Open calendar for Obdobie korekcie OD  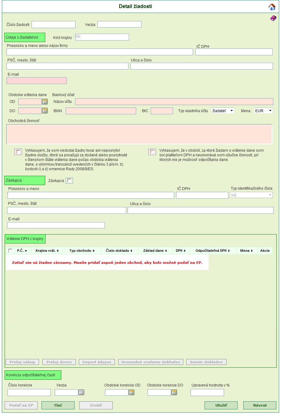(x=132, y=392)
